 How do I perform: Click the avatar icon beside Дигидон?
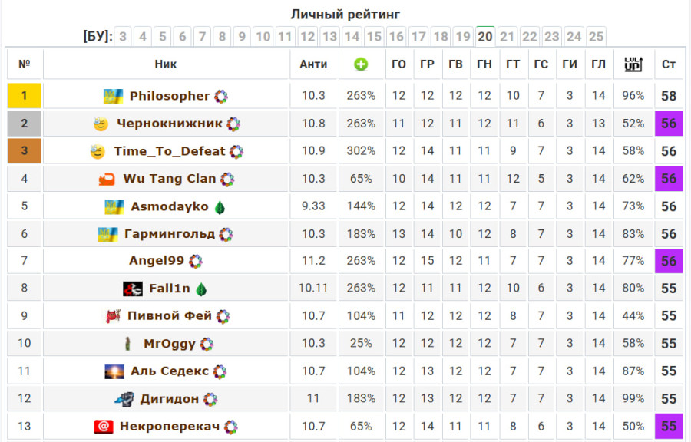tap(124, 399)
